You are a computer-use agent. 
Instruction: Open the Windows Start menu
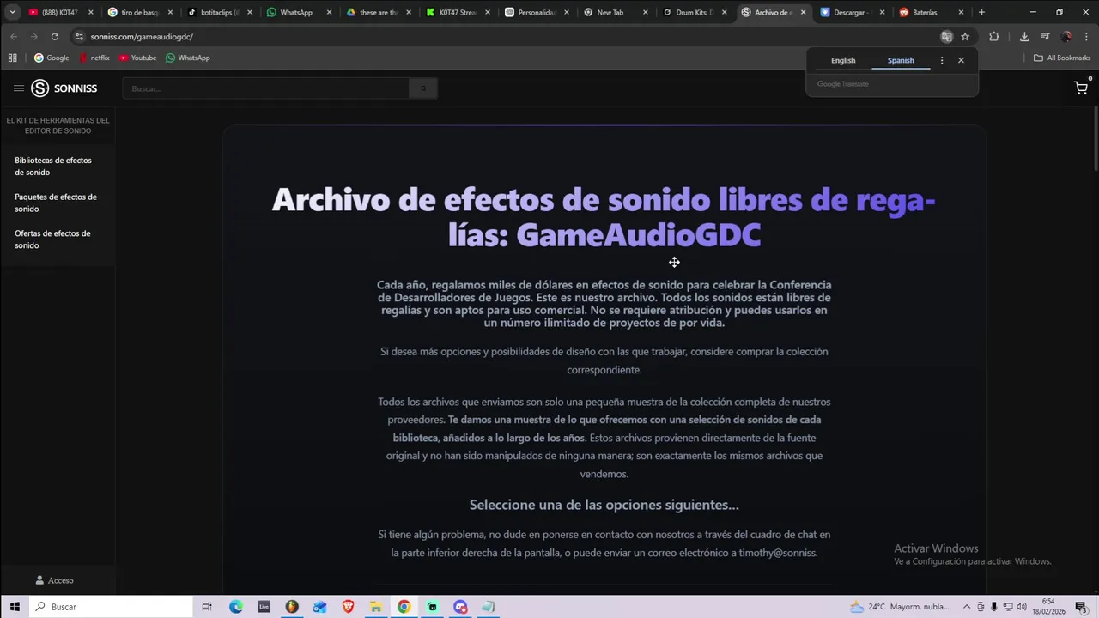tap(15, 607)
